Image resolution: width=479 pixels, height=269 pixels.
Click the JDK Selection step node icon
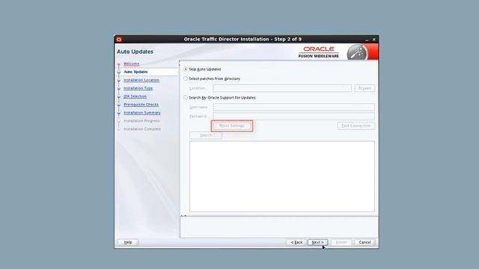[x=119, y=97]
